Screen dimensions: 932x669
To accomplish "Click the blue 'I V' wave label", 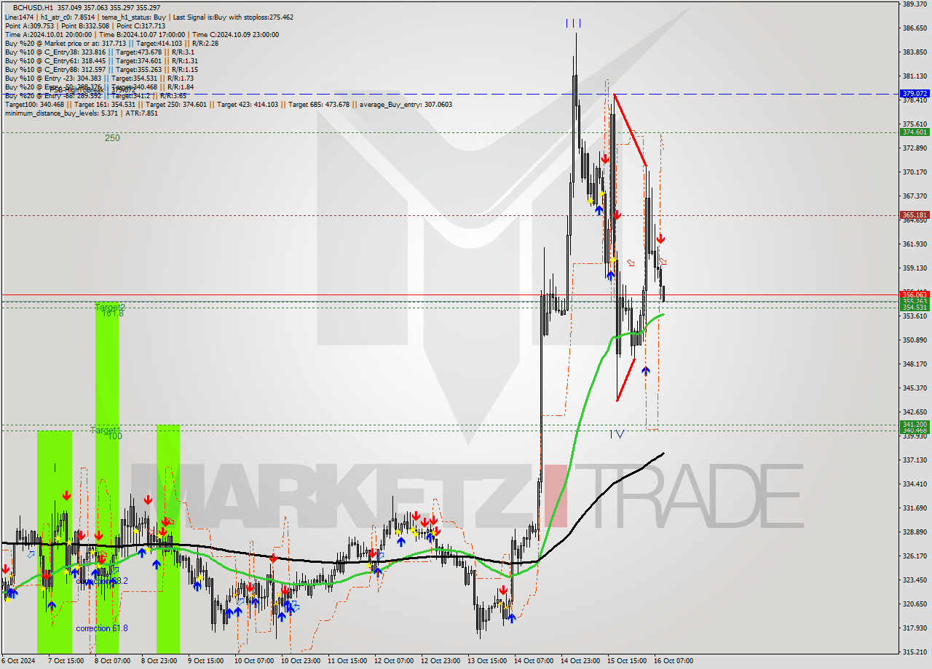I will click(617, 434).
